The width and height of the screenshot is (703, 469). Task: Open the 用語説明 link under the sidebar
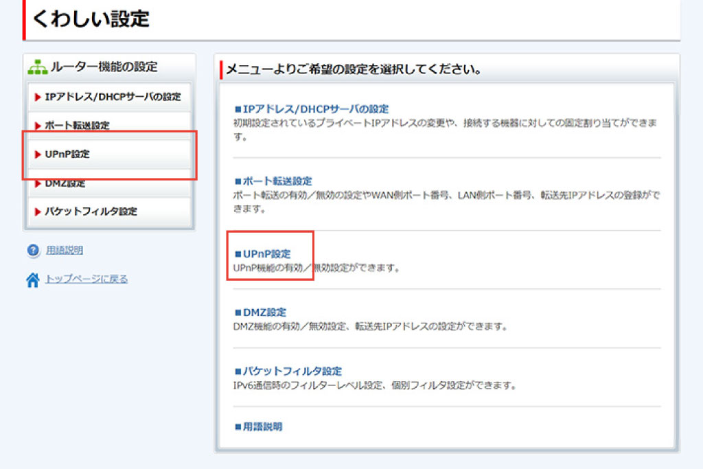(x=65, y=251)
